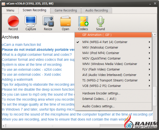Choose WMV (Windows Media Video) Container
159x130 pixels.
pos(113,64)
